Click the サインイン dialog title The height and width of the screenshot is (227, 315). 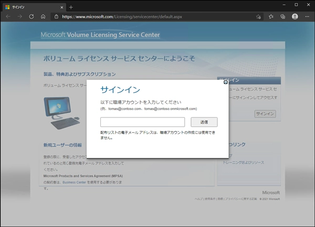point(120,90)
